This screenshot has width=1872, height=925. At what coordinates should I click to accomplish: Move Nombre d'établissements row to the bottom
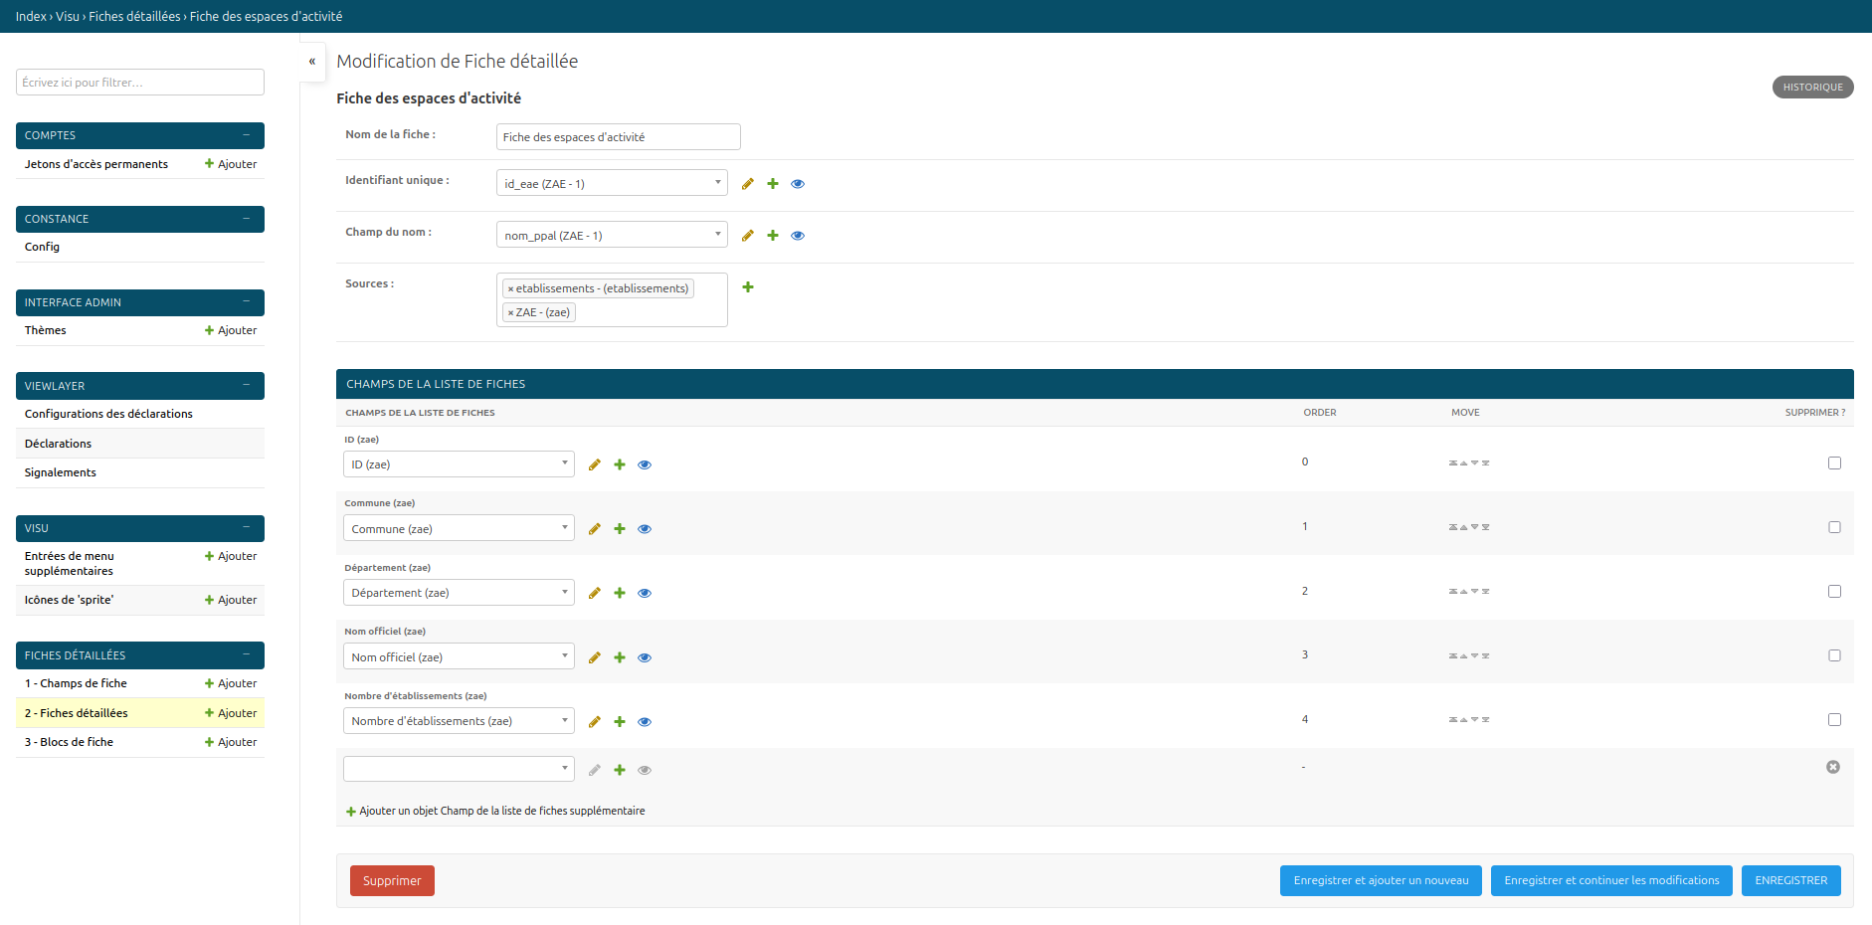coord(1485,720)
